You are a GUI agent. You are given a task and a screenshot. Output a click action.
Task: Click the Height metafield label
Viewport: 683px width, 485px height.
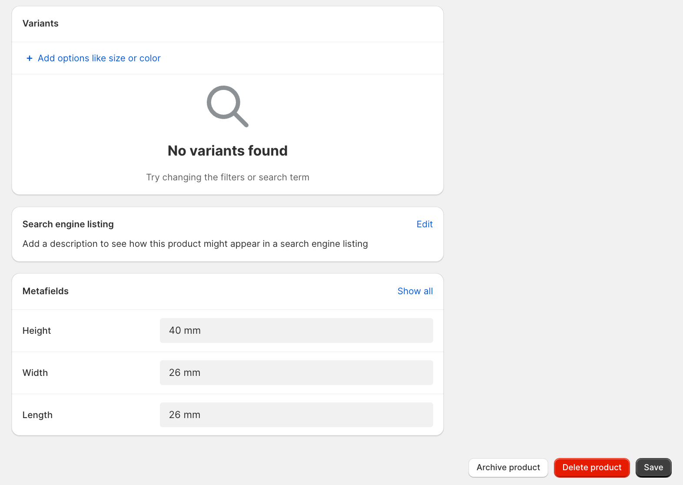tap(37, 331)
